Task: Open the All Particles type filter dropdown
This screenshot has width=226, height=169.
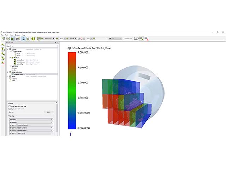Action: coord(31,120)
